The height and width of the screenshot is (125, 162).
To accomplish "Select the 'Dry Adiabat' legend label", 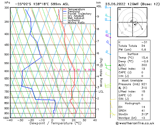I will (76, 16).
